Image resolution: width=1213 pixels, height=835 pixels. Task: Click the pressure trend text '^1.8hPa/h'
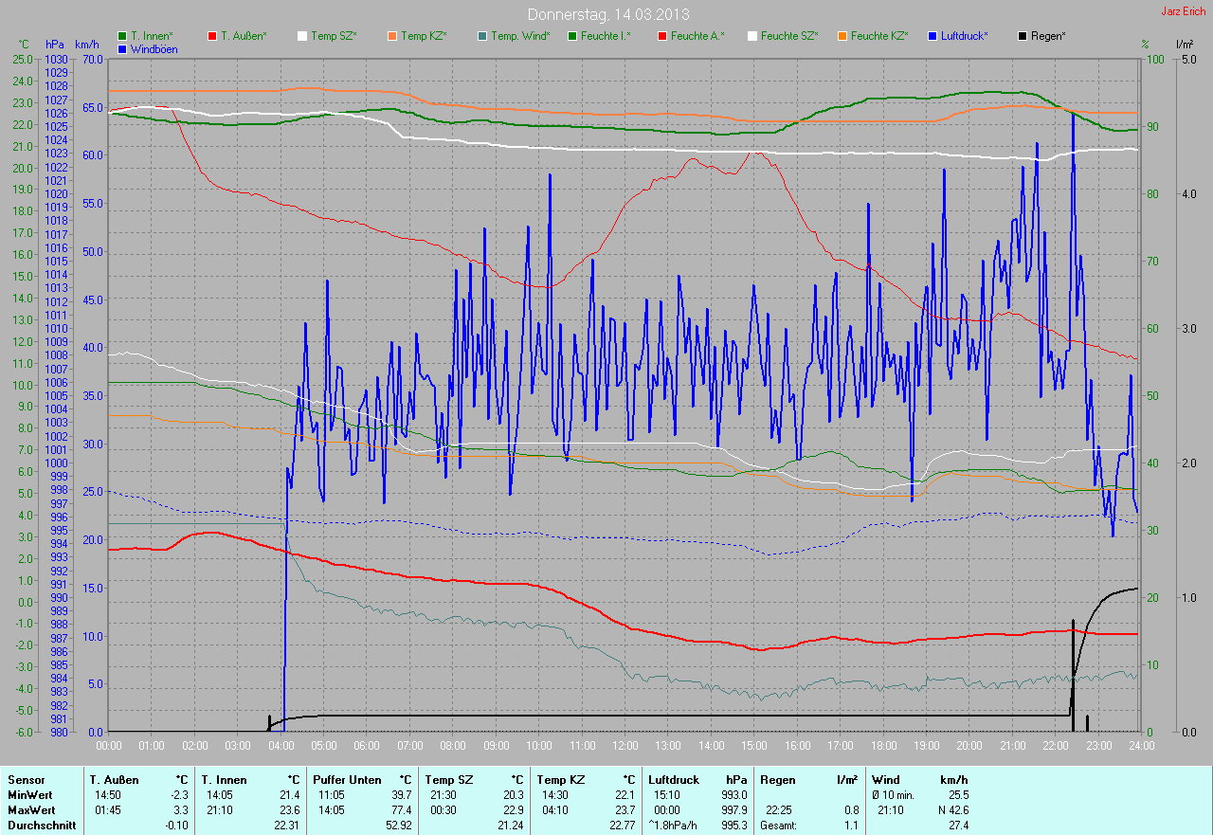tap(673, 826)
